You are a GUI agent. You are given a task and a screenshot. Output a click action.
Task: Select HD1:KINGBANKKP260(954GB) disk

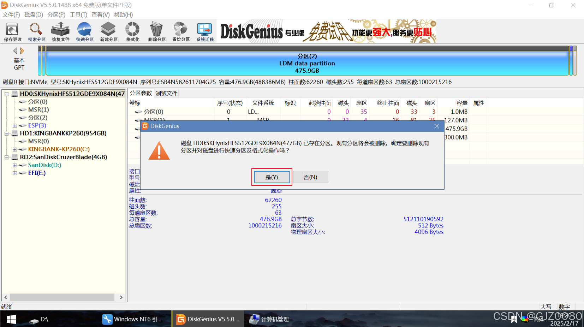[x=63, y=133]
